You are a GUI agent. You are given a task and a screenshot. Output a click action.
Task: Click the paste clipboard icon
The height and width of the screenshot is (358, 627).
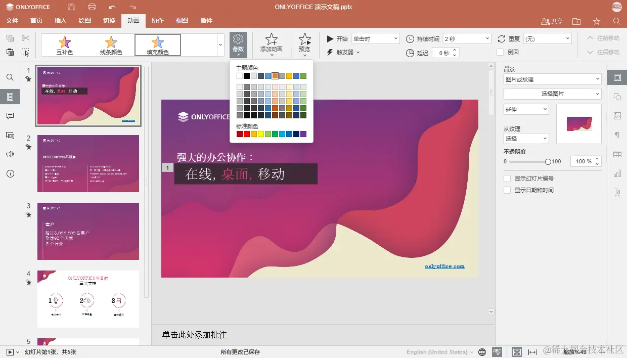10,52
